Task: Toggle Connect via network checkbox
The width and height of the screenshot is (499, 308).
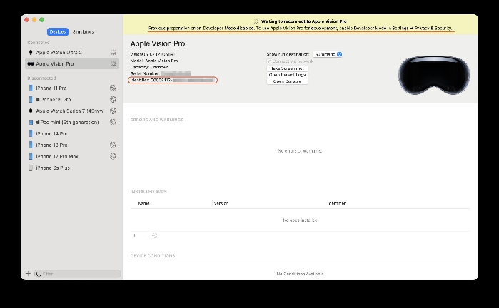Action: click(269, 61)
